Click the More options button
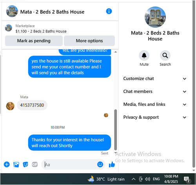The height and width of the screenshot is (185, 196). coord(89,41)
